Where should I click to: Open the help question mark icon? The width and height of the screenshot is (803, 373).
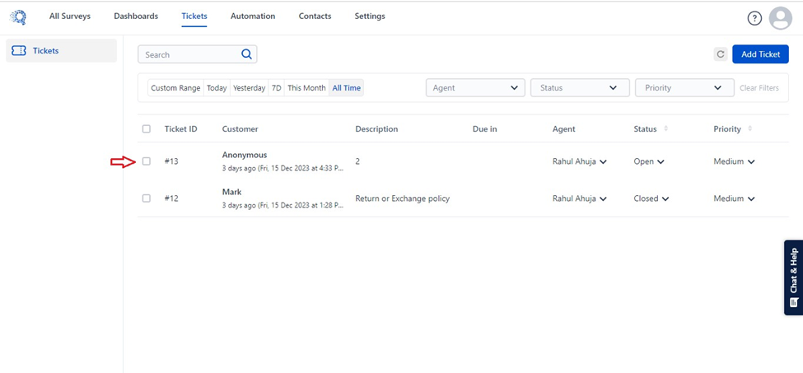coord(754,18)
